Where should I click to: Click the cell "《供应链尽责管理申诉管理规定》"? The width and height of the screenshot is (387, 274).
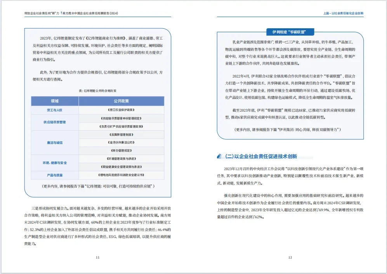pyautogui.click(x=121, y=118)
